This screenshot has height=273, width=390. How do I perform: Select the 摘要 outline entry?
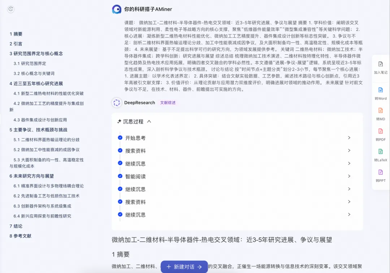point(16,34)
